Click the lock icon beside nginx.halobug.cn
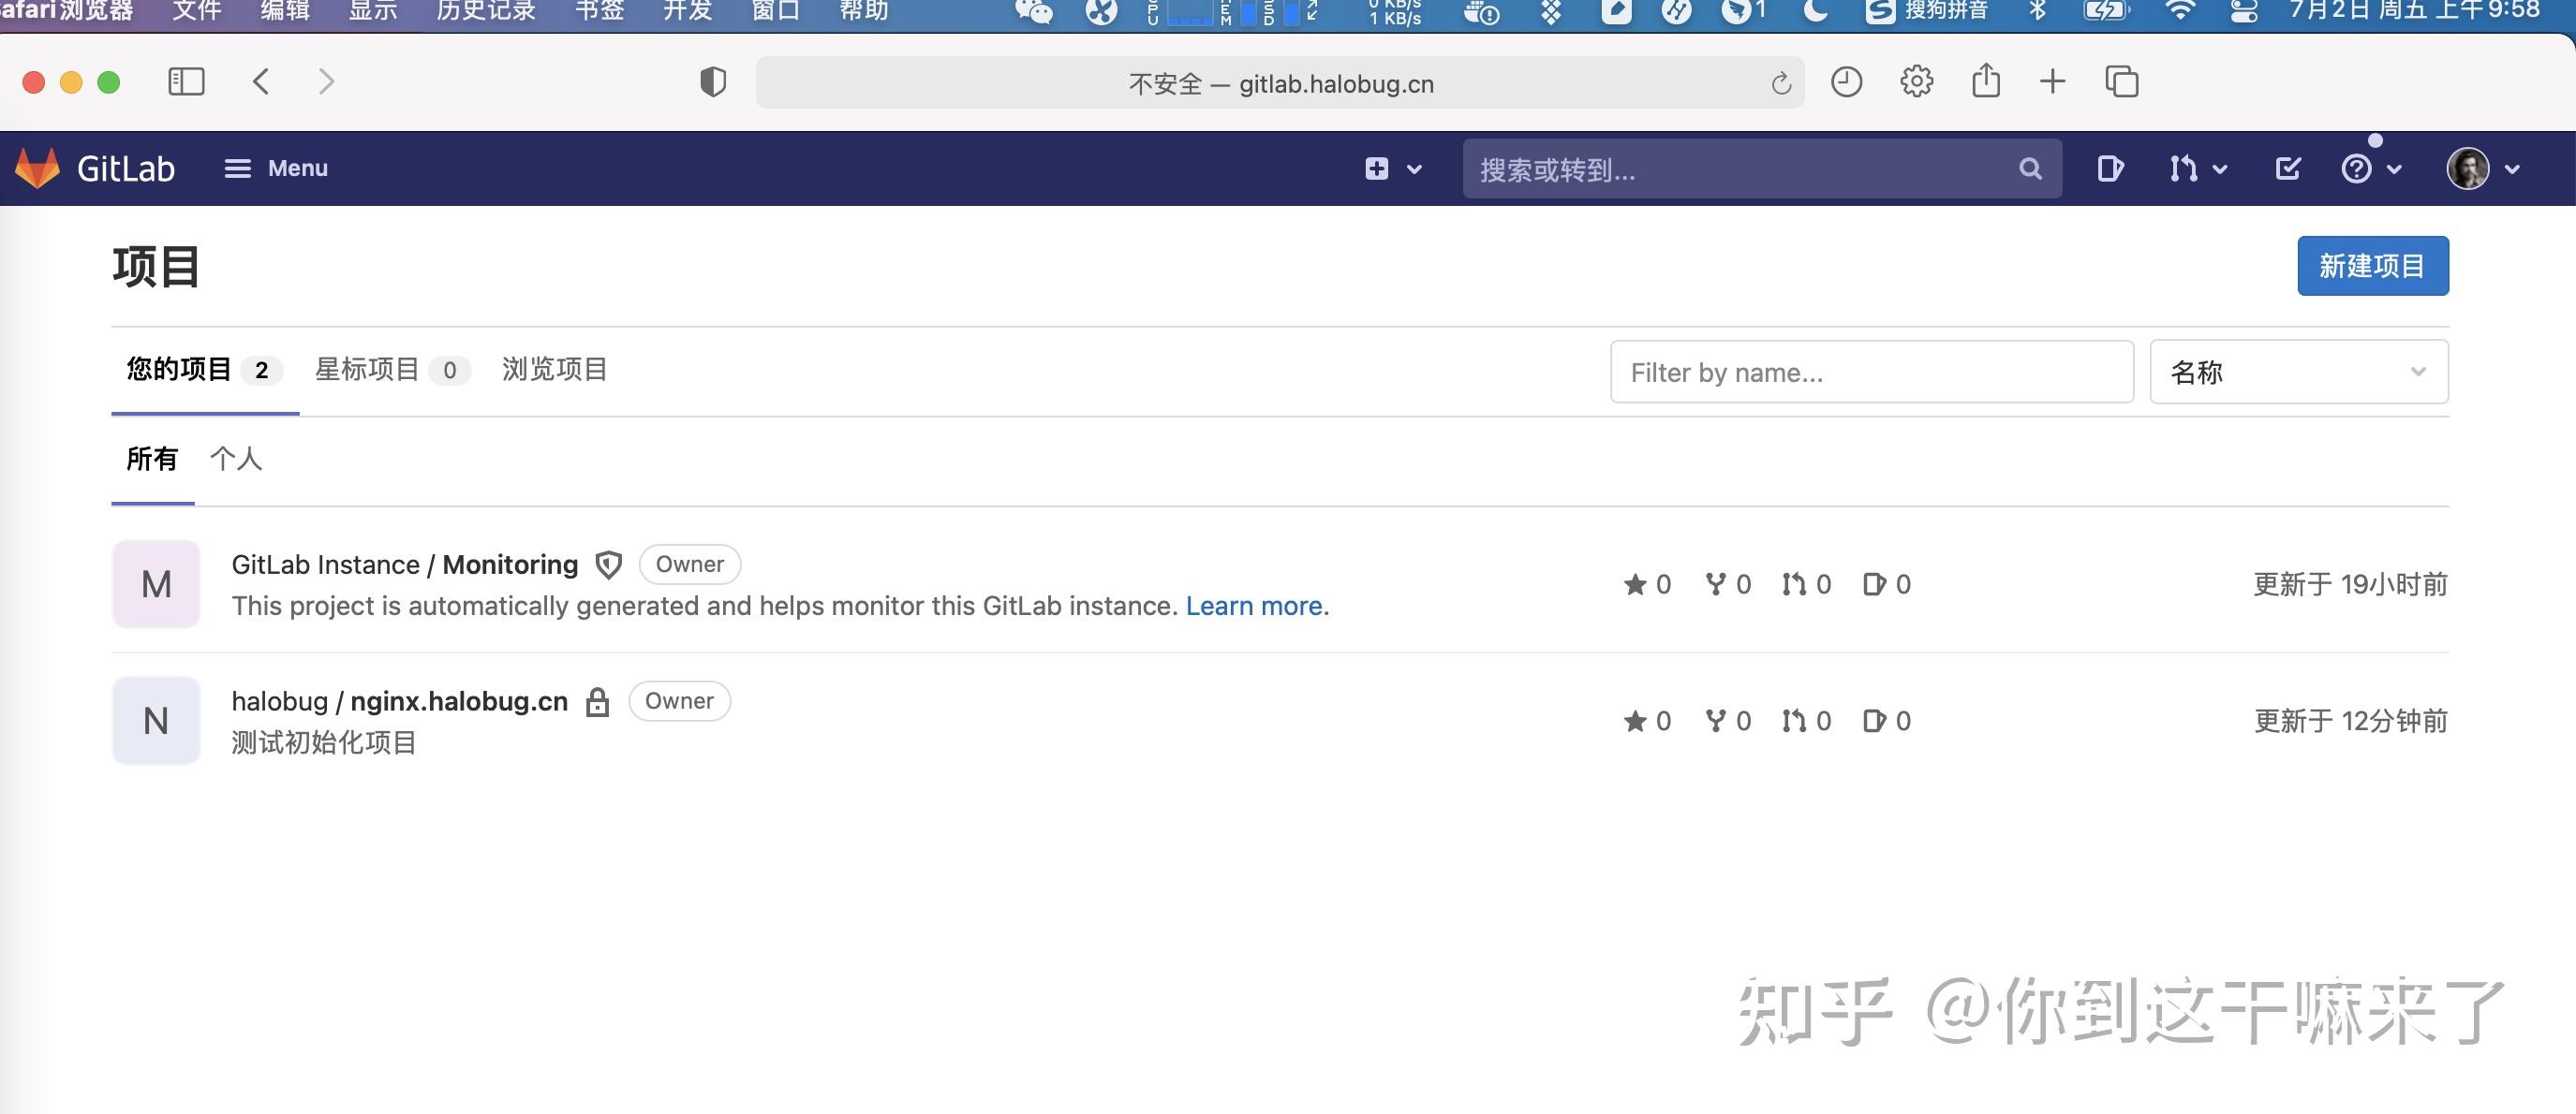Screen dimensions: 2576x1114 [x=598, y=701]
